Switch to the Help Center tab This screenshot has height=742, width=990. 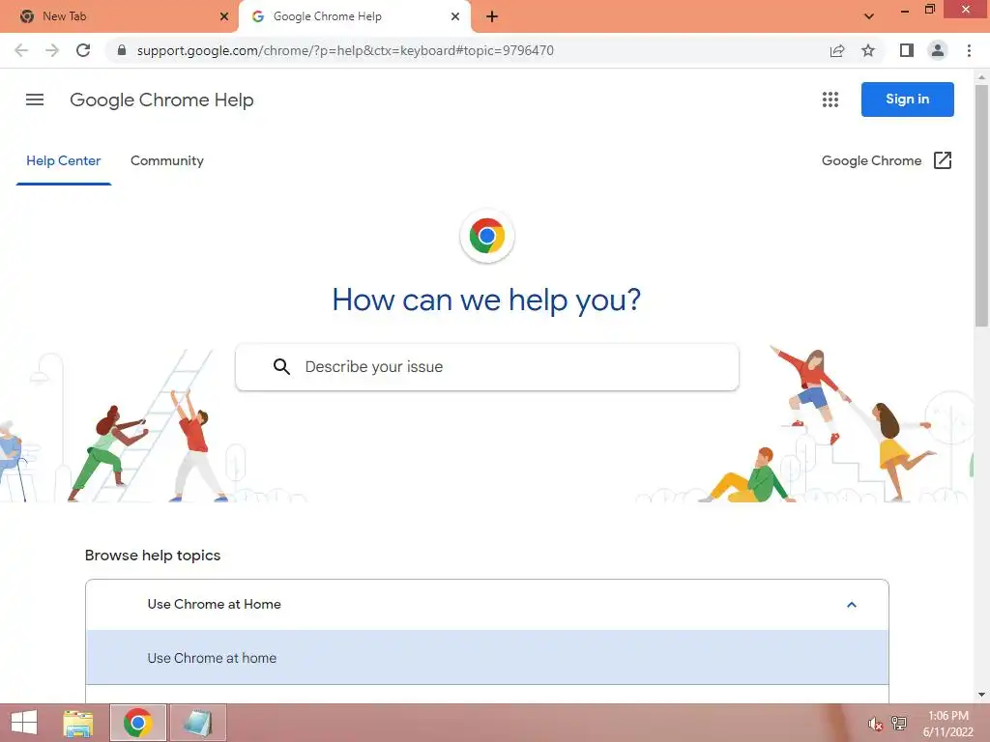tap(63, 161)
